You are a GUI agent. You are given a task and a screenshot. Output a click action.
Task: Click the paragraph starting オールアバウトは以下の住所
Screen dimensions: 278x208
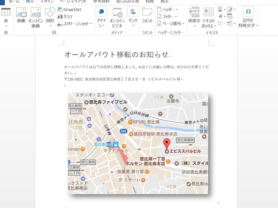(x=136, y=70)
